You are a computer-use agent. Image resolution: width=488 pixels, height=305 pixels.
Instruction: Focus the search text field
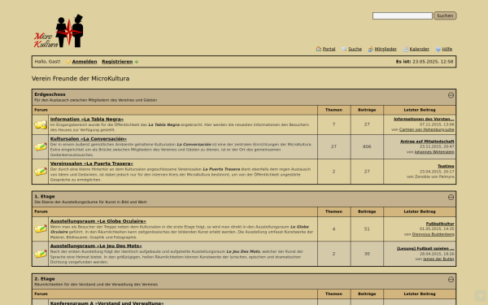403,15
